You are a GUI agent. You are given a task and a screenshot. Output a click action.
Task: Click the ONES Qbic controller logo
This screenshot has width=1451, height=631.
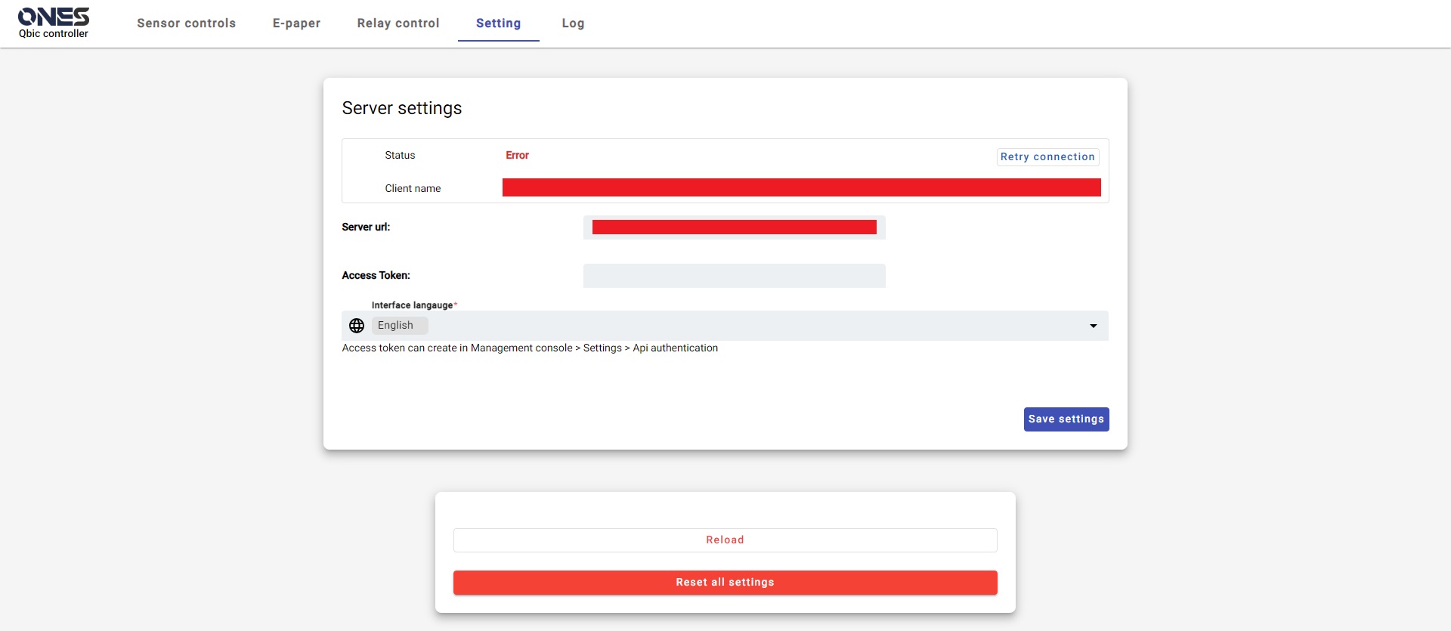pos(54,23)
